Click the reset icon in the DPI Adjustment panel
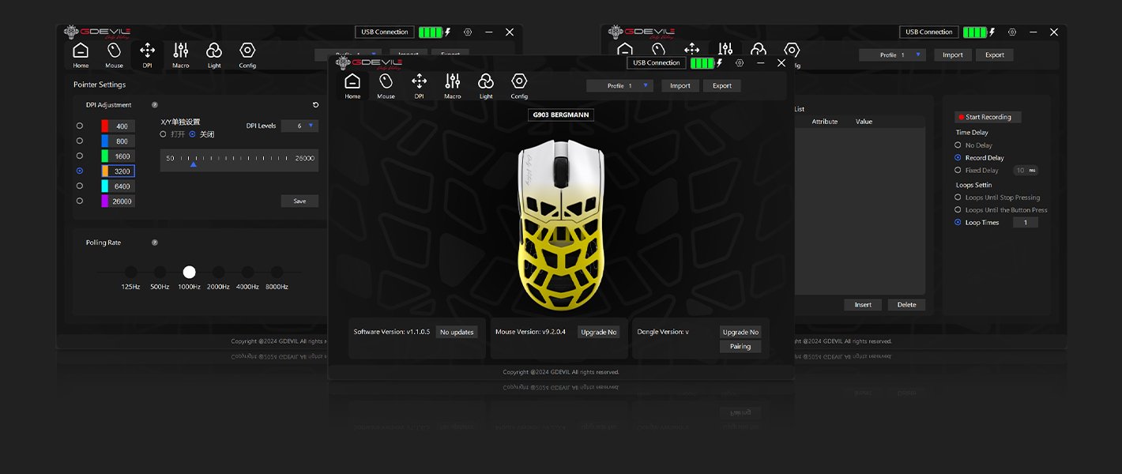 316,105
